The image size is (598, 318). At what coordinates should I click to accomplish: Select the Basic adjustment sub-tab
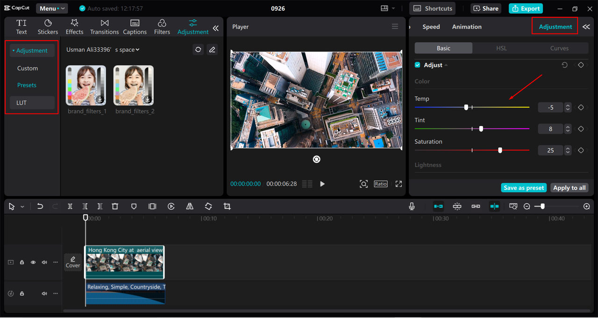pos(443,48)
